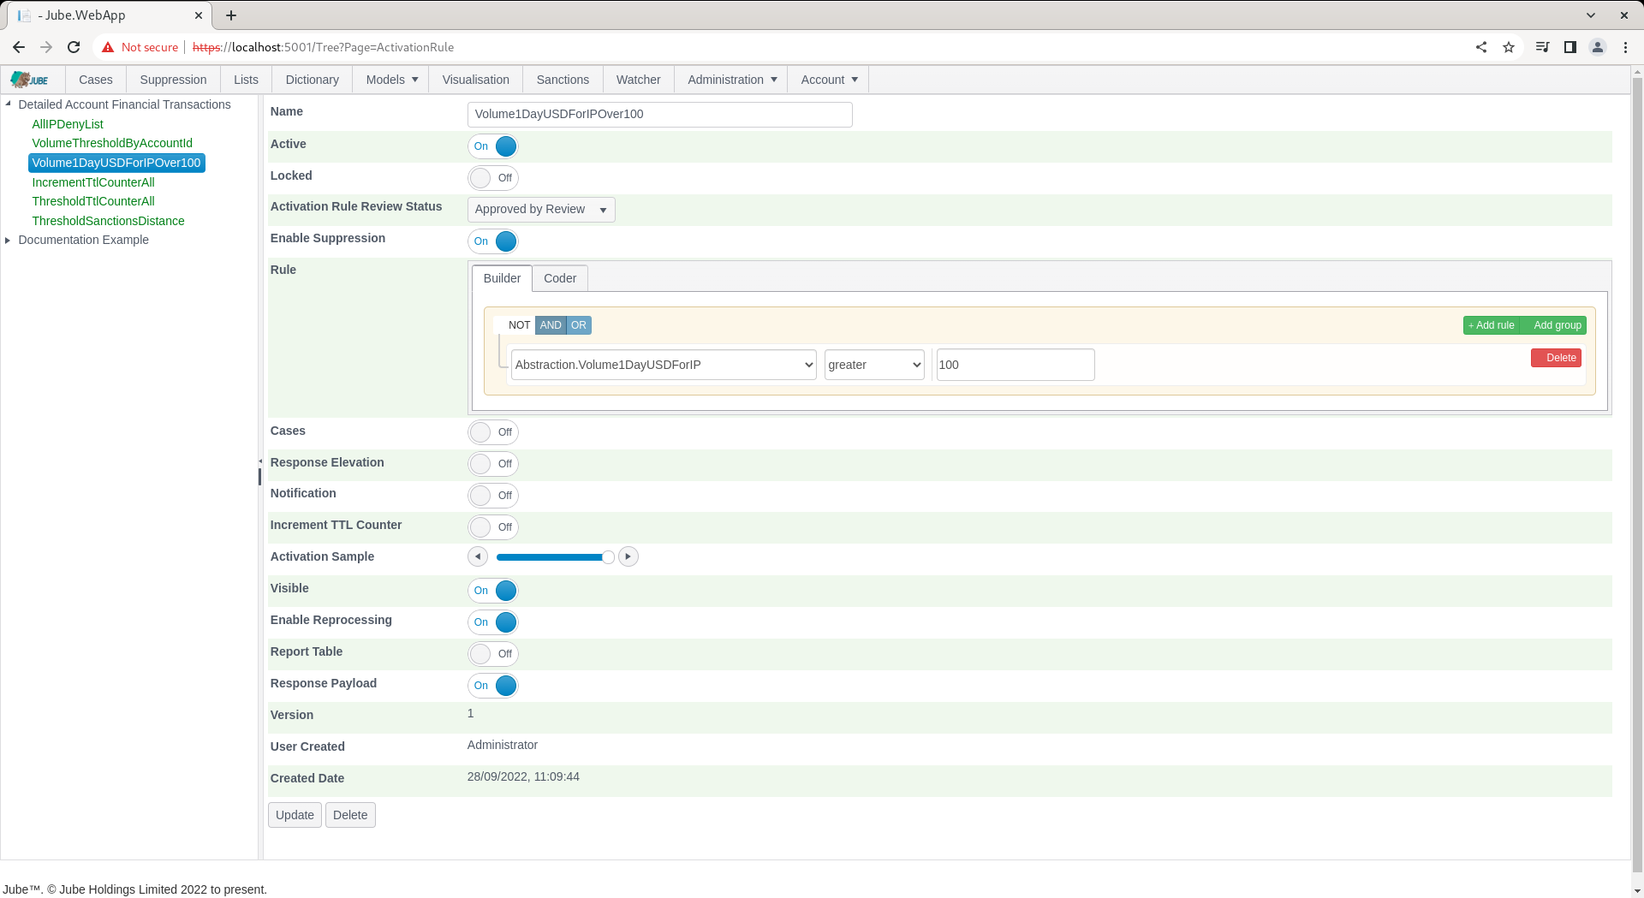Disable the Enable Suppression switch
This screenshot has width=1644, height=898.
(493, 241)
